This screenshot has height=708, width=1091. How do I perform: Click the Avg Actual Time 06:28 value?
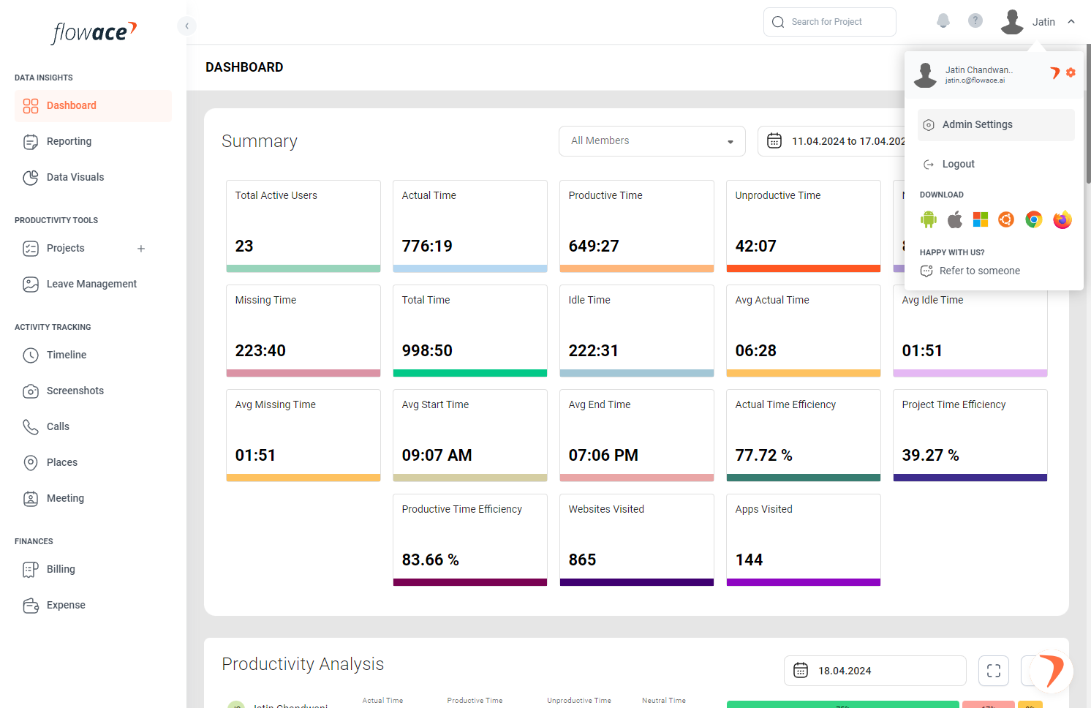756,351
